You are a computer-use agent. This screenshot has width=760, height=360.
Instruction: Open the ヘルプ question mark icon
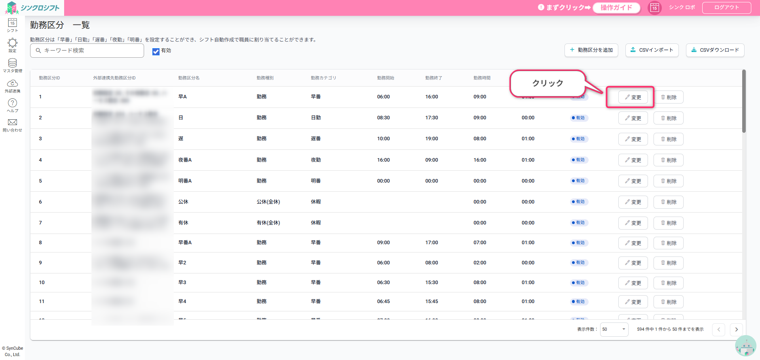coord(12,105)
